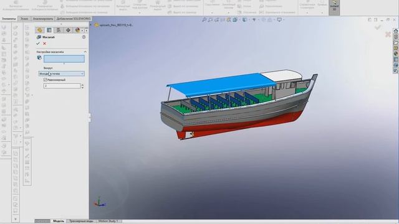Click Повернутый вырез ribbon button
399x224 pixels.
[158, 6]
